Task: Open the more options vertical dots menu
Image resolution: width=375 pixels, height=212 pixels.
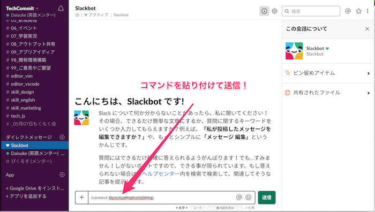Action: 367,11
